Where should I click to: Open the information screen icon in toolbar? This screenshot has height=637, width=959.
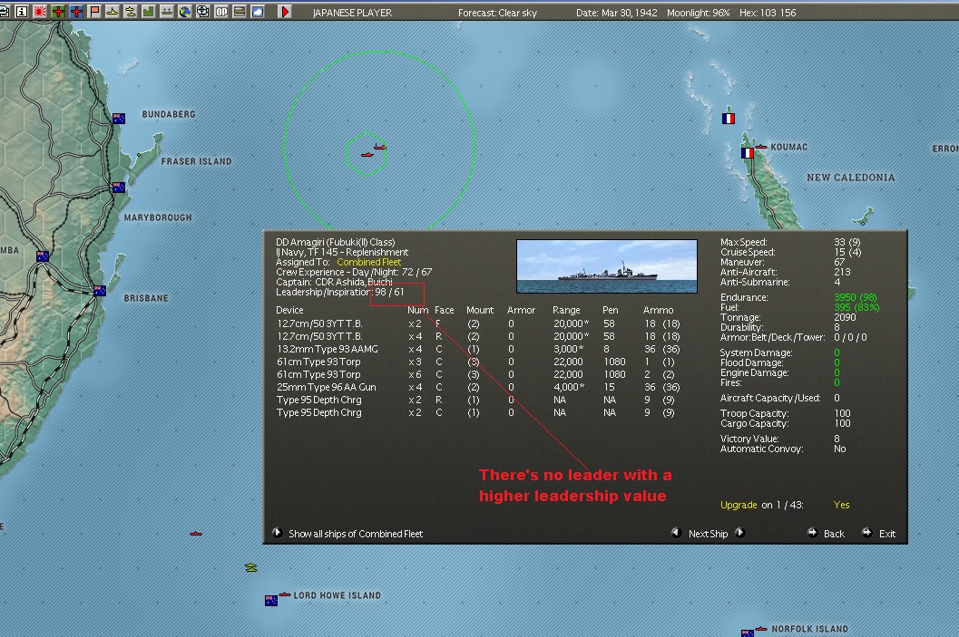point(22,11)
